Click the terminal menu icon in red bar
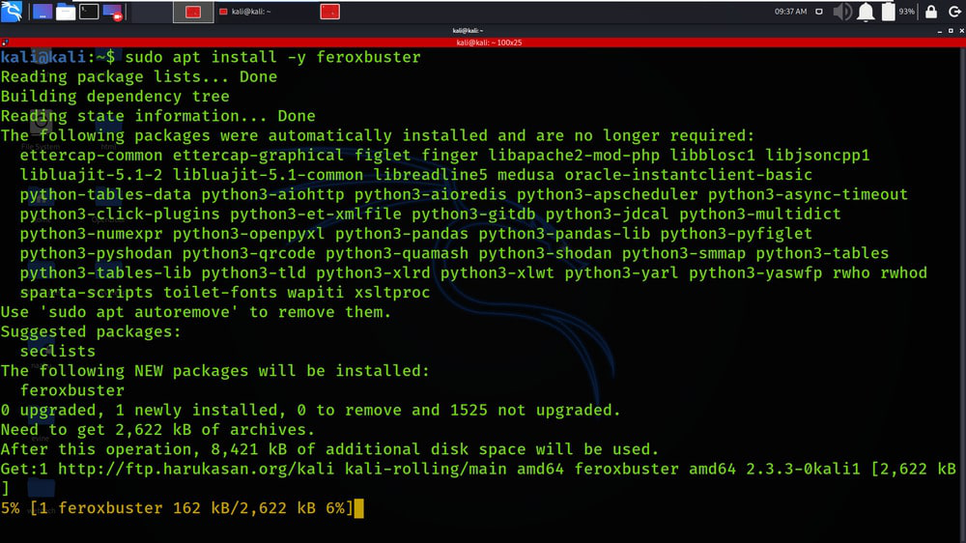Viewport: 966px width, 543px height. point(5,43)
